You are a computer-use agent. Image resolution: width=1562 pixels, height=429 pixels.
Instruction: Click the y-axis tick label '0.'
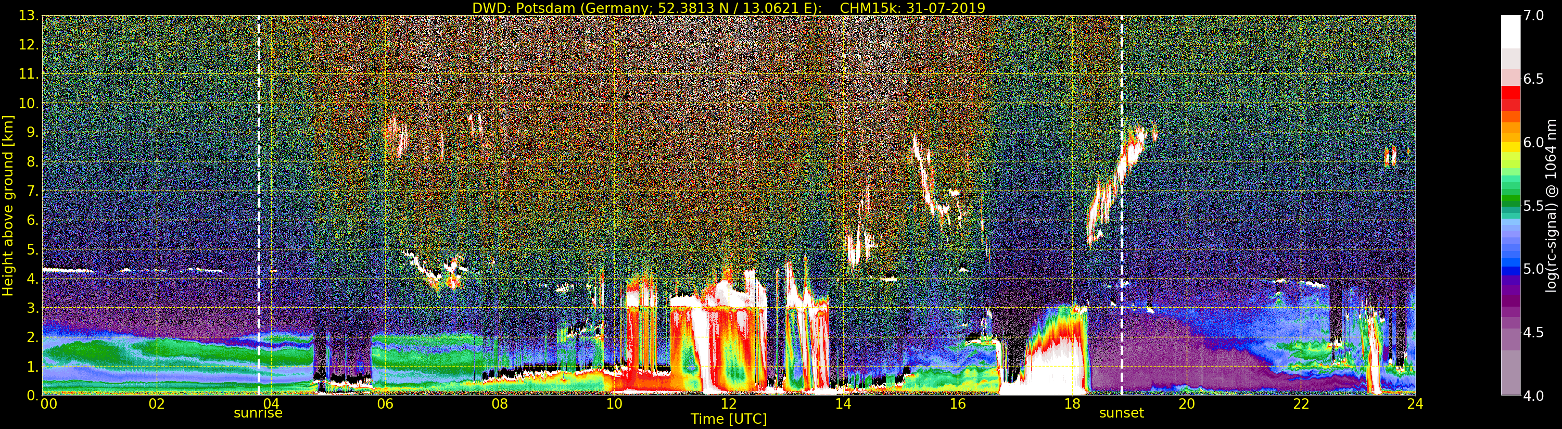[x=33, y=395]
